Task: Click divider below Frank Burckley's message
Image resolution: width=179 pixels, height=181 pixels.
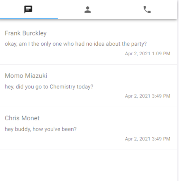Action: click(88, 64)
